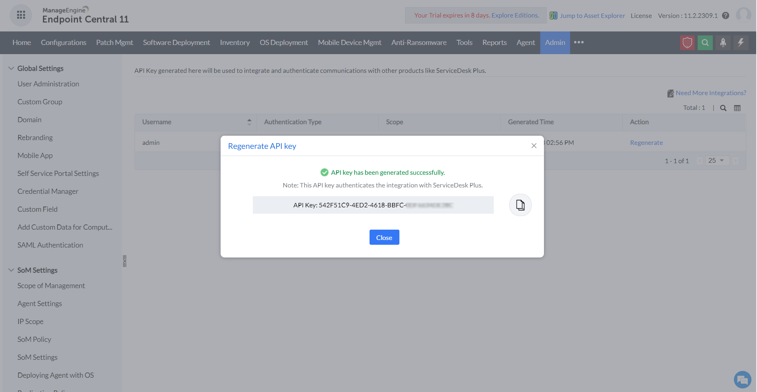Click the Scope column header
The width and height of the screenshot is (757, 392).
point(395,122)
